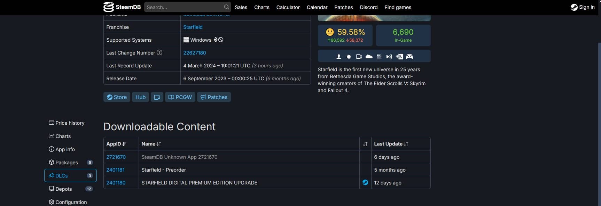
Task: Click the neutral face review rating icon
Action: click(330, 32)
